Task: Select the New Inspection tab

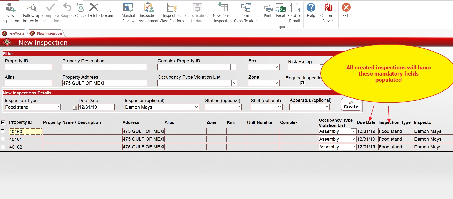Action: (46, 33)
